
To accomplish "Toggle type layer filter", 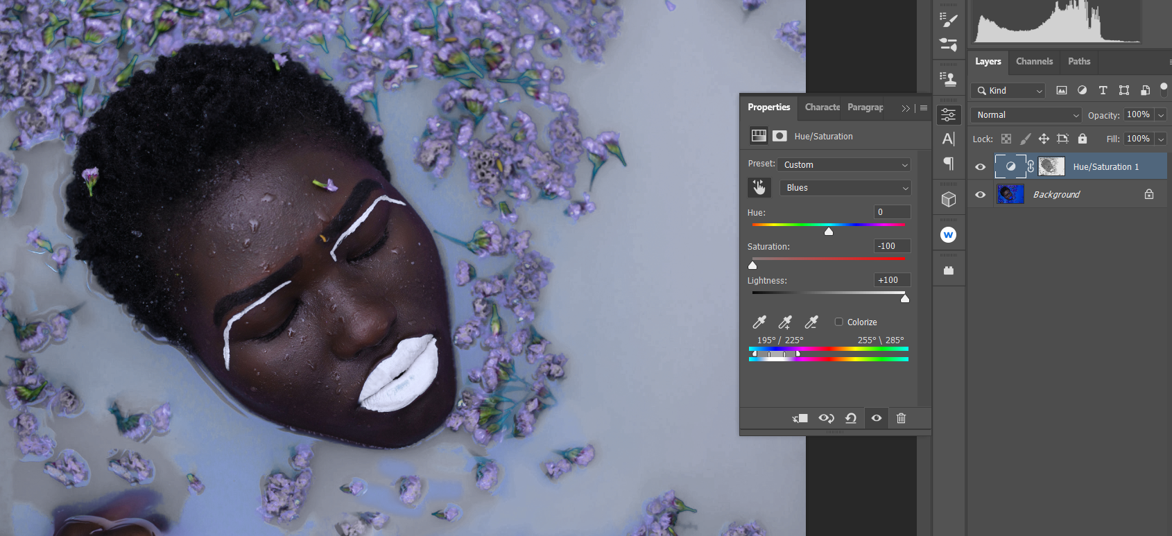I will pyautogui.click(x=1103, y=90).
